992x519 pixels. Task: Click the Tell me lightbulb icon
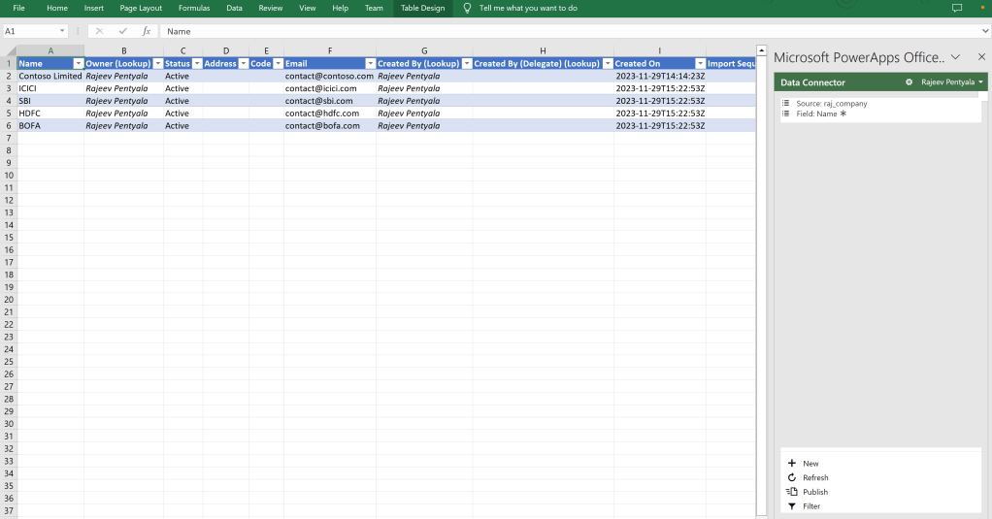coord(468,8)
